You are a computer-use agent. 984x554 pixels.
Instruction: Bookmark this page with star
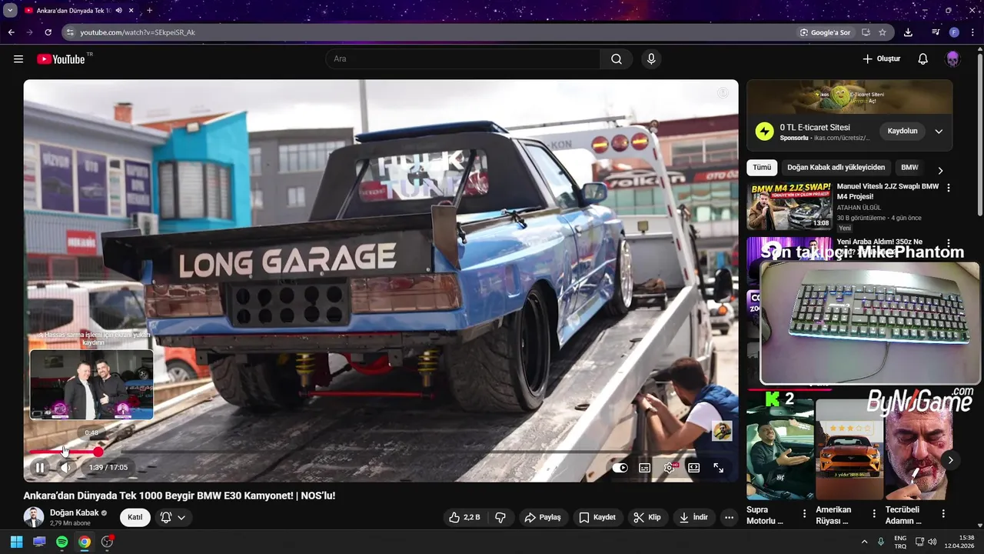[x=883, y=32]
